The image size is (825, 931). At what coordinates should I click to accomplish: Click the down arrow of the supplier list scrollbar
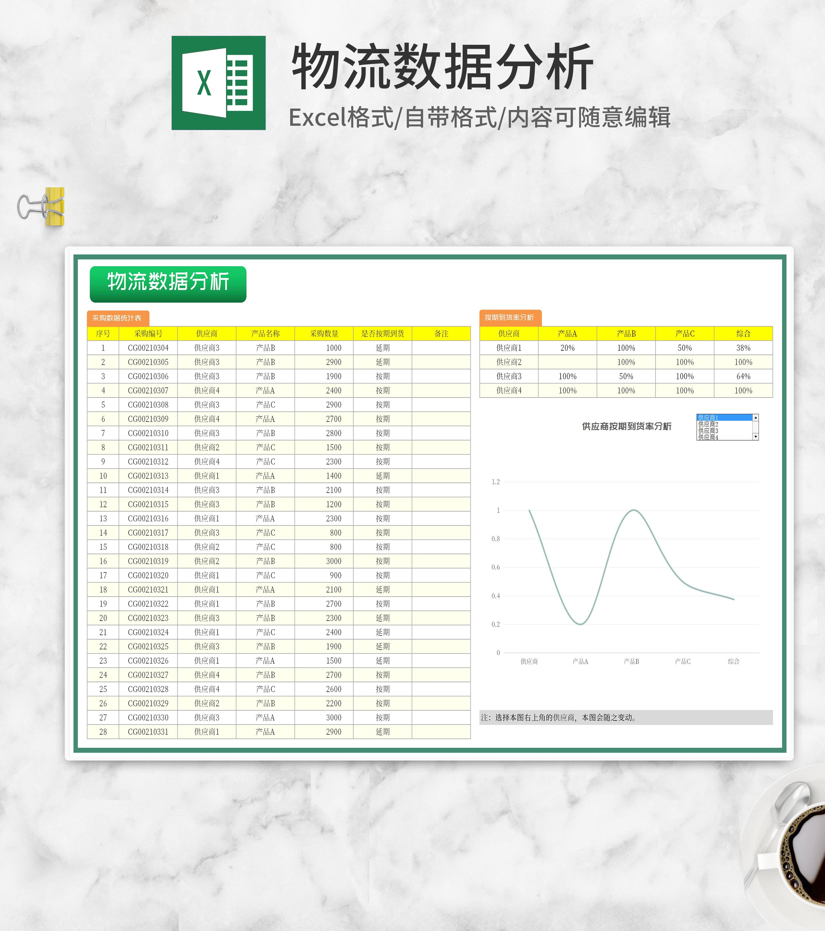tap(755, 437)
